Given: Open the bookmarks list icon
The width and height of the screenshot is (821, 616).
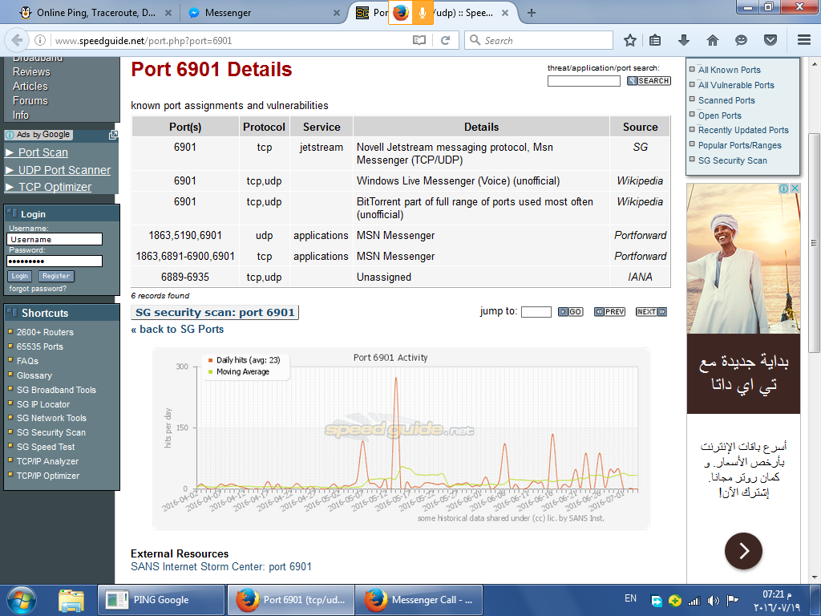Looking at the screenshot, I should [655, 40].
